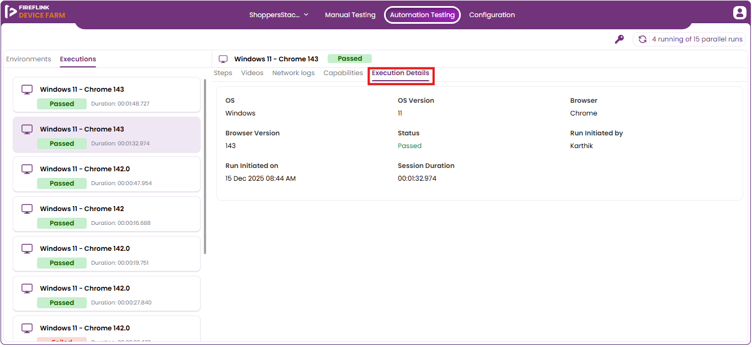The height and width of the screenshot is (347, 752).
Task: Select the Automation Testing nav item
Action: 422,15
